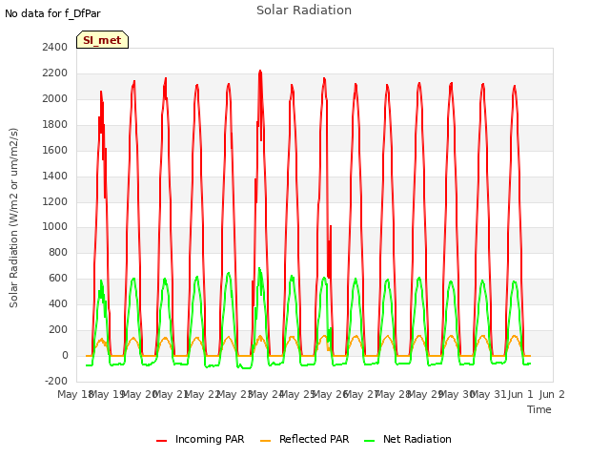Click the 1400 y-axis tick label

click(x=55, y=176)
